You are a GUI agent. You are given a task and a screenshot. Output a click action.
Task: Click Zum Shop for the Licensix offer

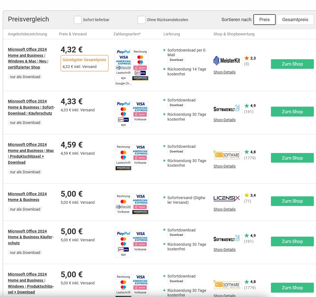[x=292, y=201]
